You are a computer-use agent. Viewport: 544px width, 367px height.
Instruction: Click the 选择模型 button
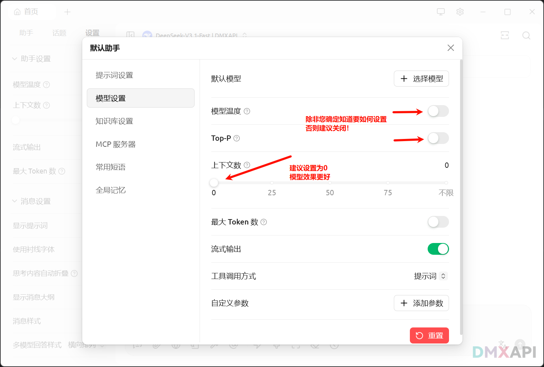tap(421, 79)
